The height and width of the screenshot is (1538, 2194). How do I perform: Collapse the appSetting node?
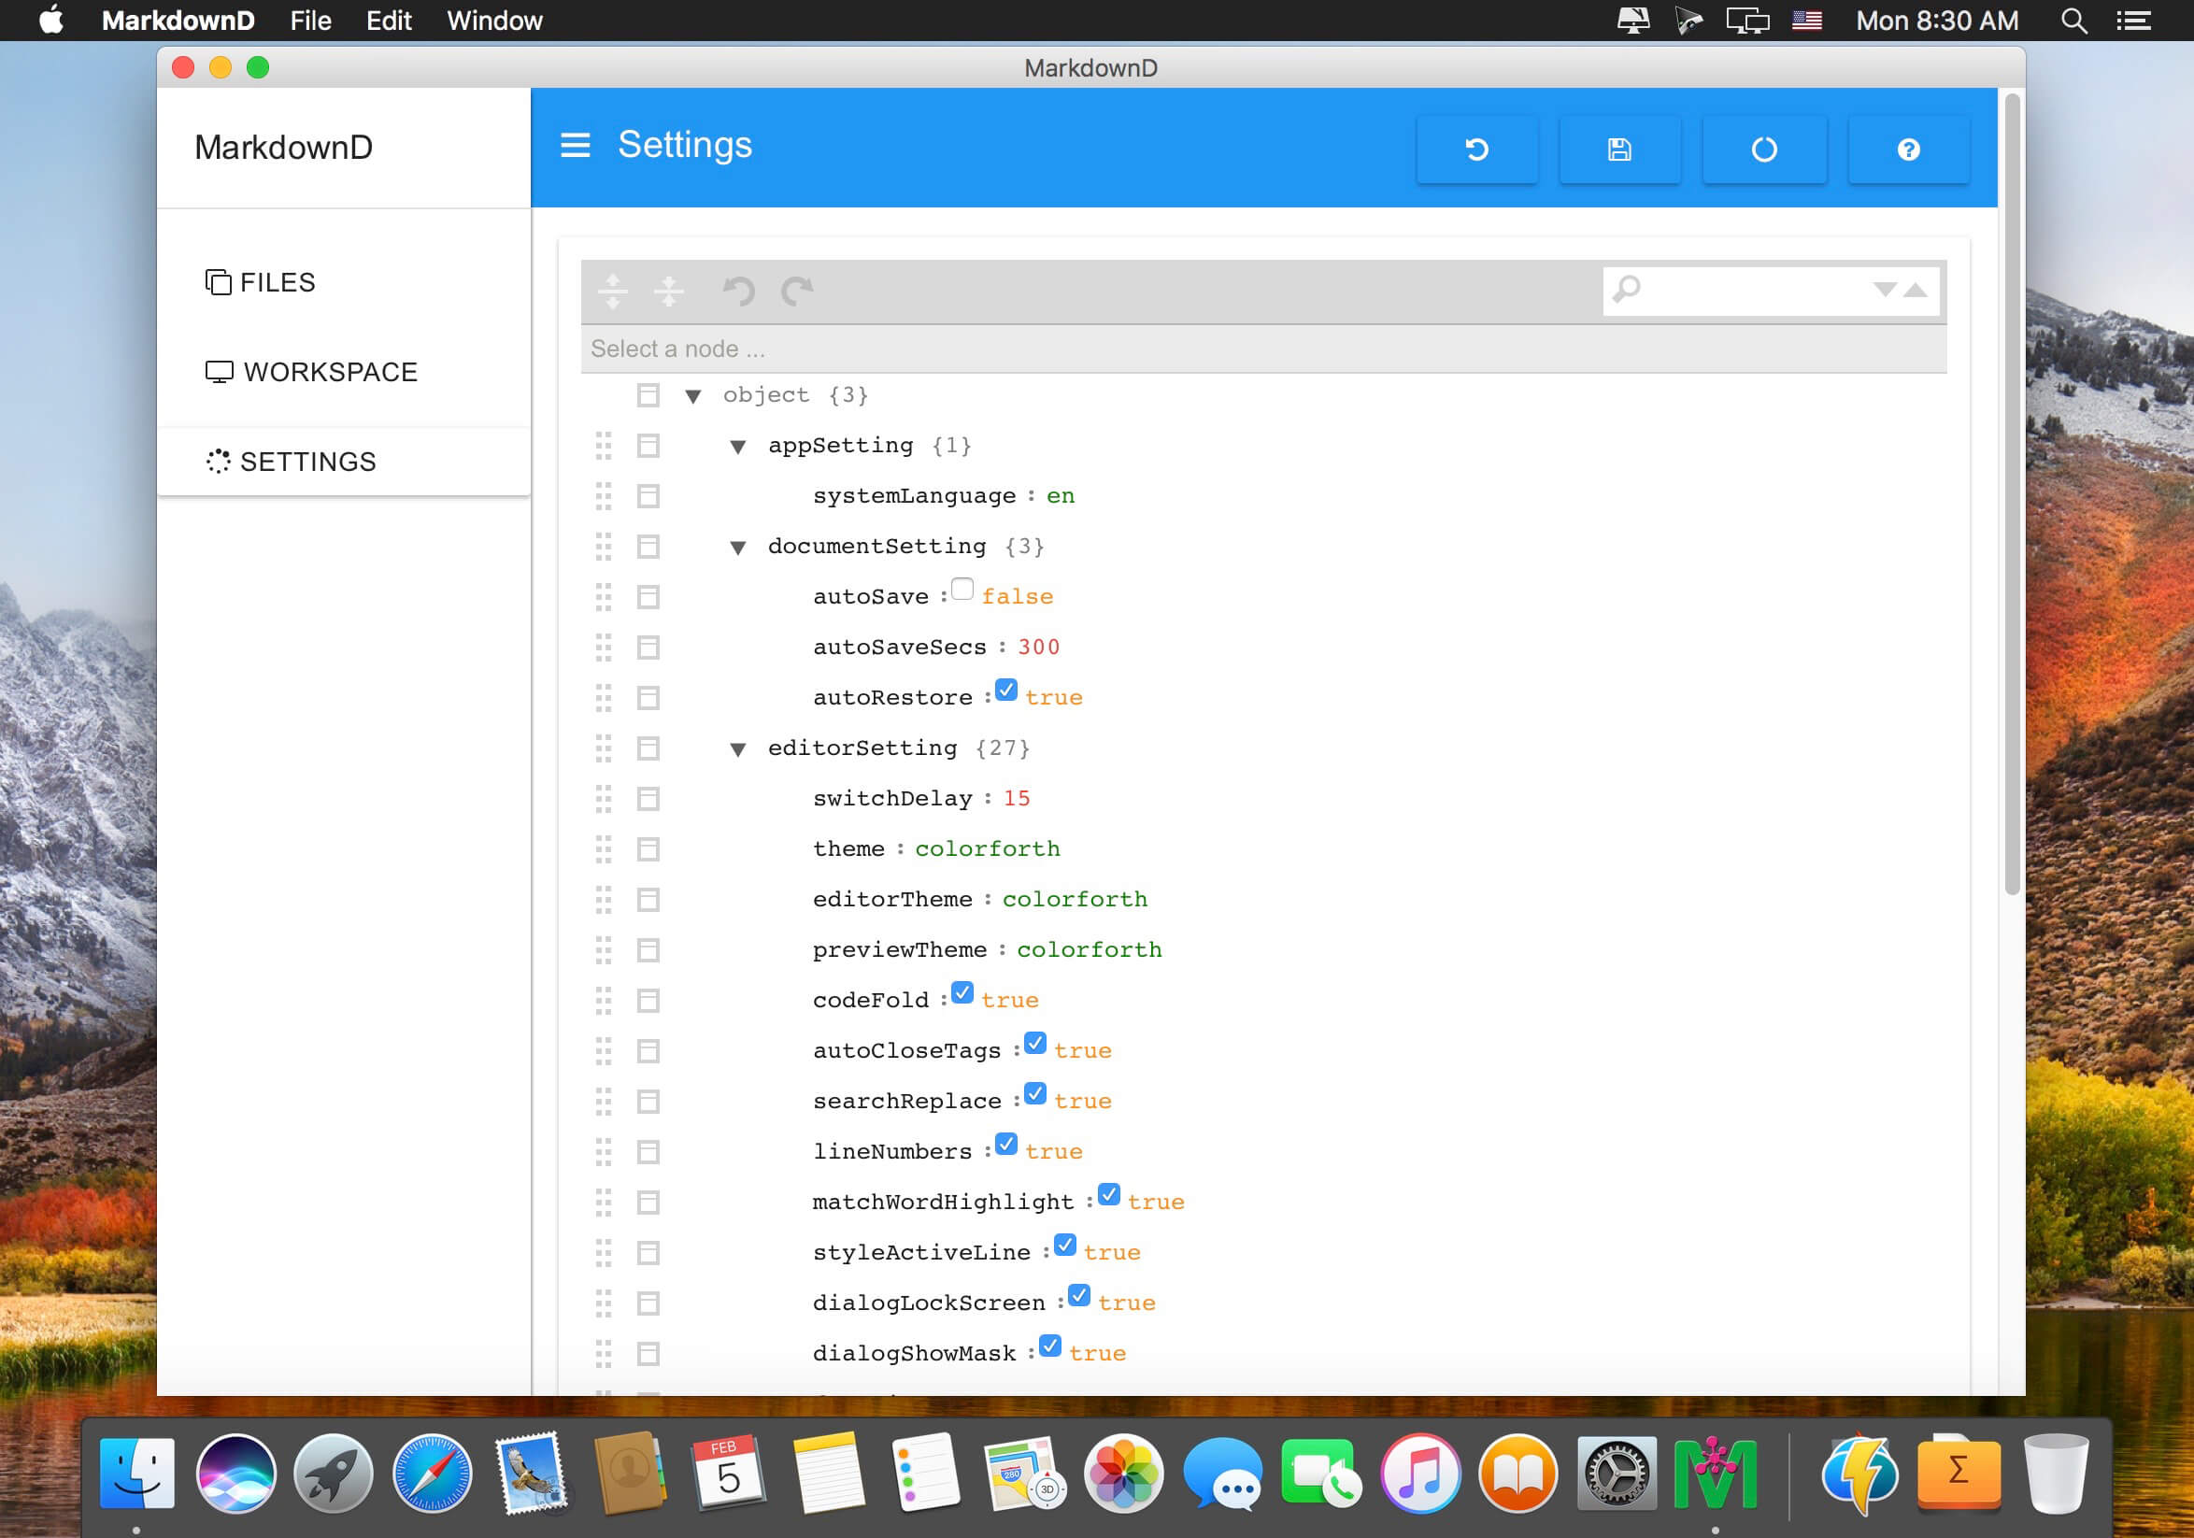tap(737, 447)
